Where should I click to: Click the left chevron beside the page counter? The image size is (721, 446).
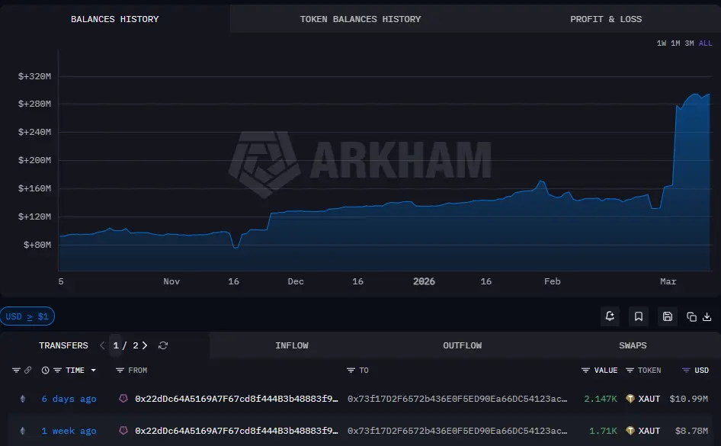[x=102, y=345]
